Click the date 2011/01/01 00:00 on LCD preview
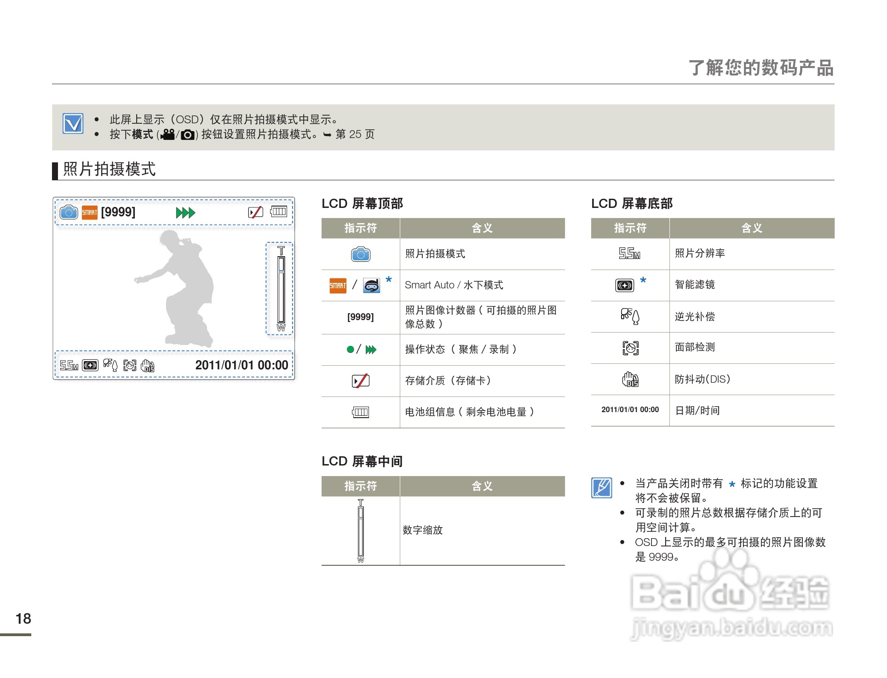The image size is (887, 678). [242, 365]
